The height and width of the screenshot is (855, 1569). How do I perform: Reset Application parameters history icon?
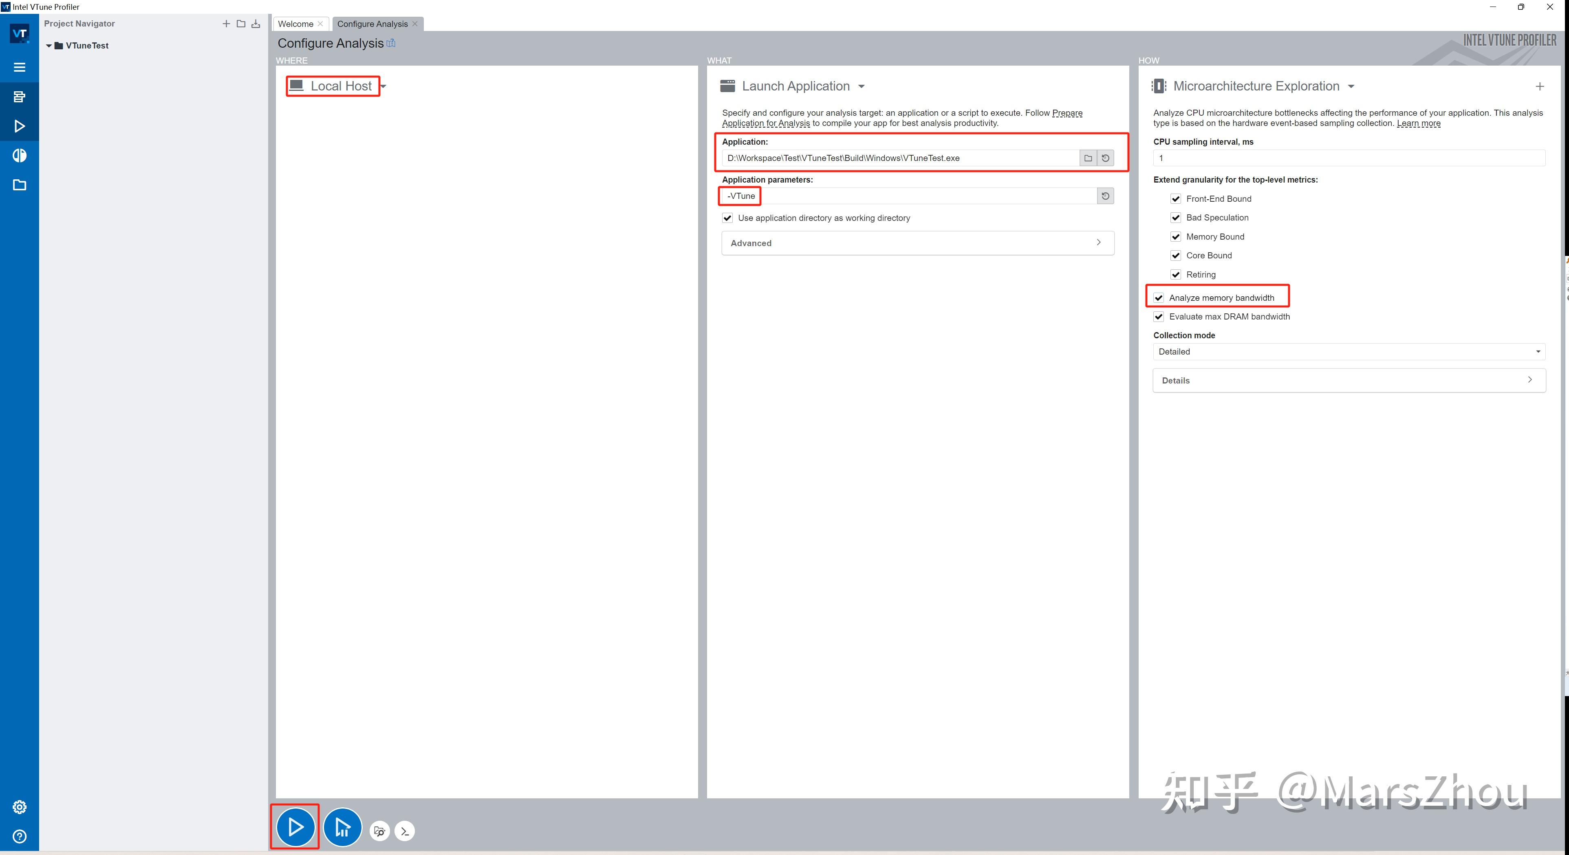pyautogui.click(x=1105, y=196)
